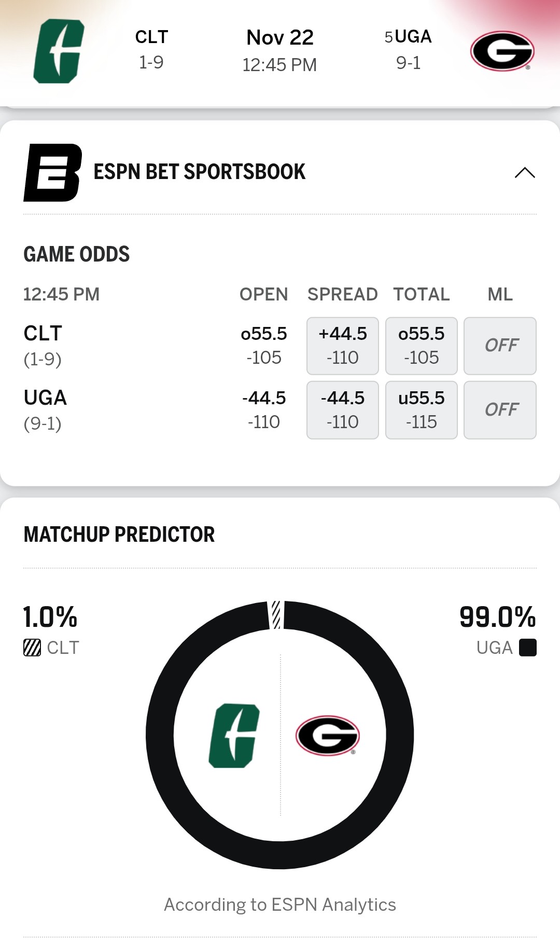Image resolution: width=560 pixels, height=945 pixels.
Task: Tap the UGA team name in header
Action: (413, 37)
